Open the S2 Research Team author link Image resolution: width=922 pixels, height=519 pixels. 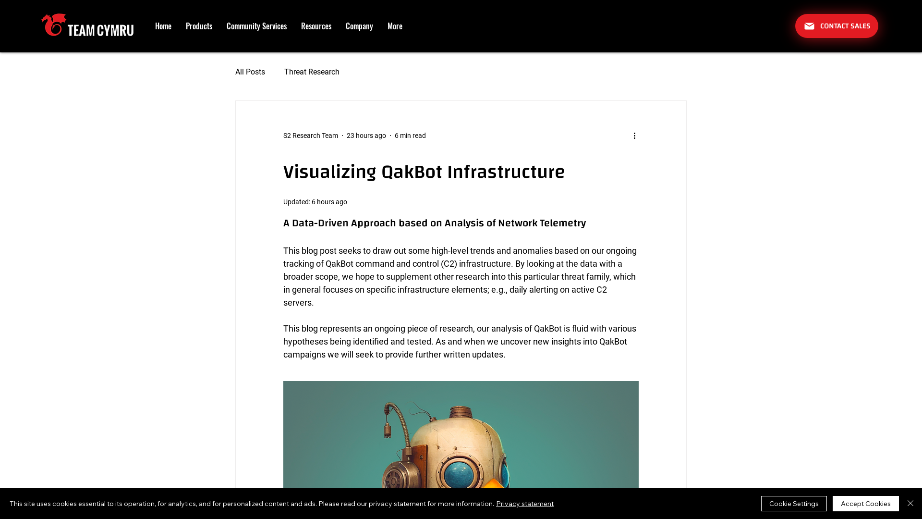click(311, 136)
